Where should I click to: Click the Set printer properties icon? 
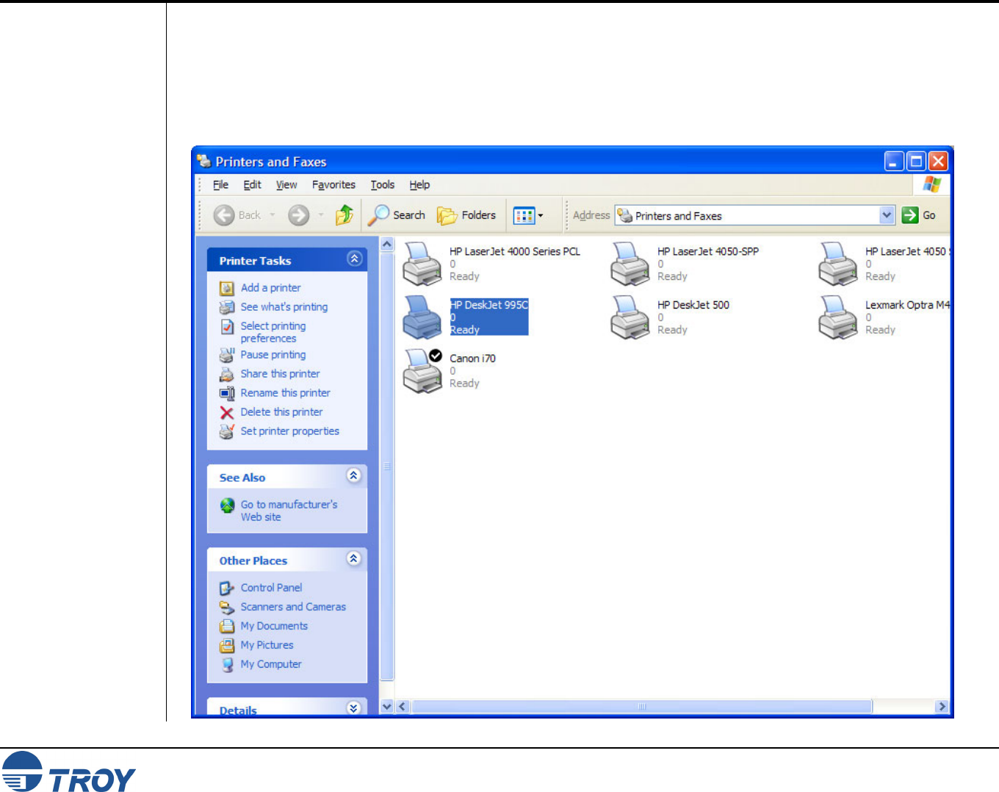[227, 431]
